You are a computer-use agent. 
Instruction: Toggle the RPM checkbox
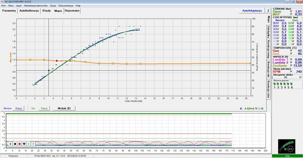[x=291, y=71]
